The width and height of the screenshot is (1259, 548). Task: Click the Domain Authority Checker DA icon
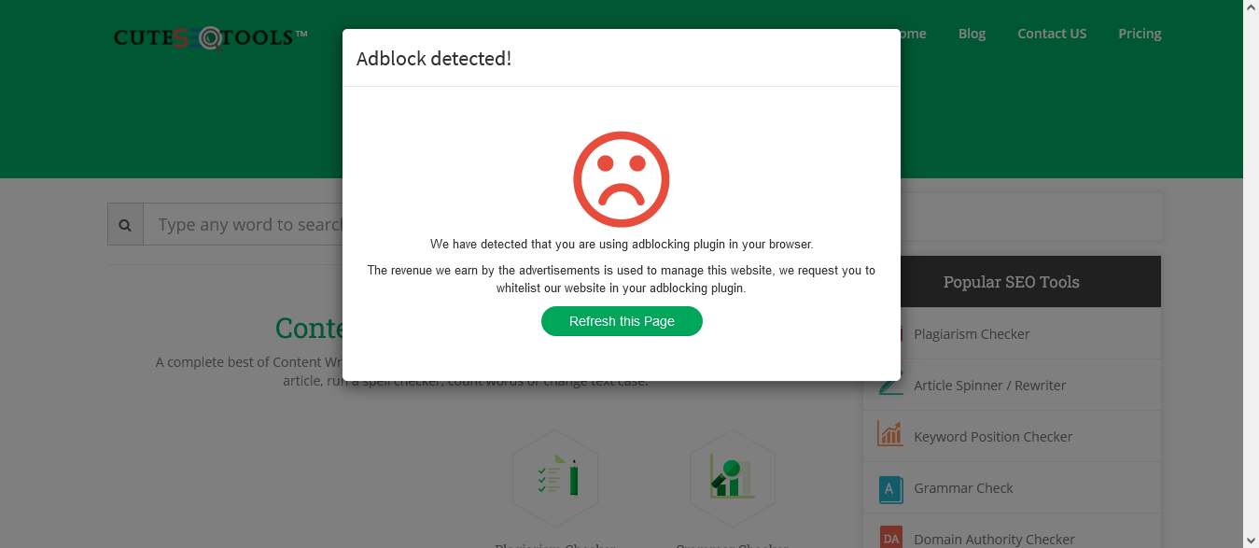[890, 539]
